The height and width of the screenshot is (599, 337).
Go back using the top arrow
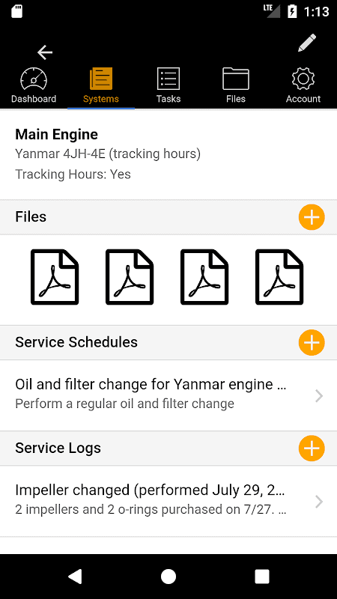click(45, 52)
